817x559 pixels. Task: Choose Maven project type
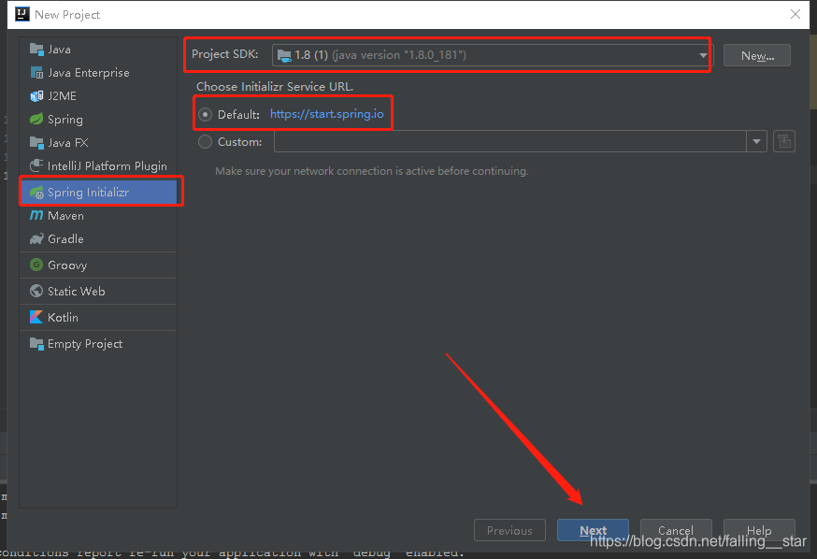click(x=98, y=215)
